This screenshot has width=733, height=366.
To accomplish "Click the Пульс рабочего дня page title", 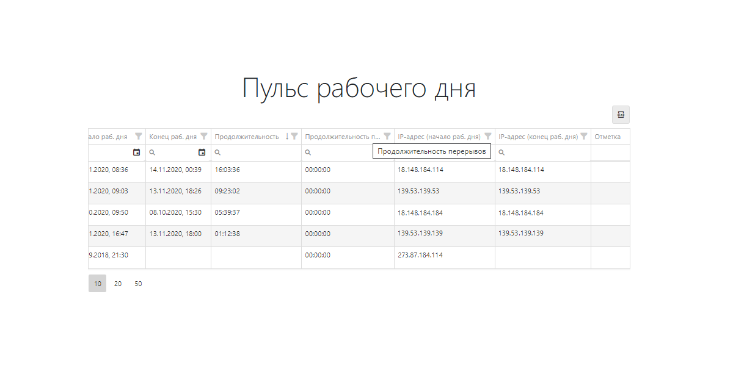I will [x=359, y=88].
